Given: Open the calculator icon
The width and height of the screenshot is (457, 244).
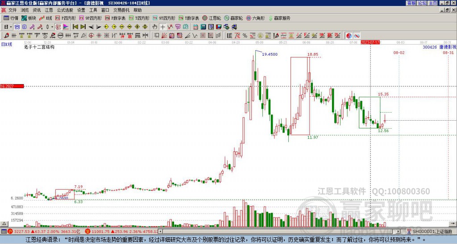Looking at the screenshot, I should click(x=203, y=27).
